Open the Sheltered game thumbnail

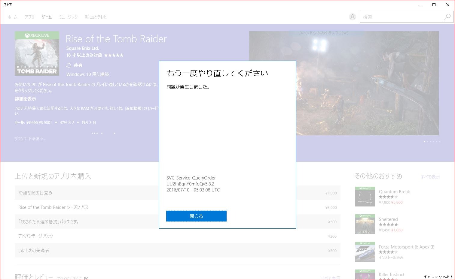click(365, 224)
